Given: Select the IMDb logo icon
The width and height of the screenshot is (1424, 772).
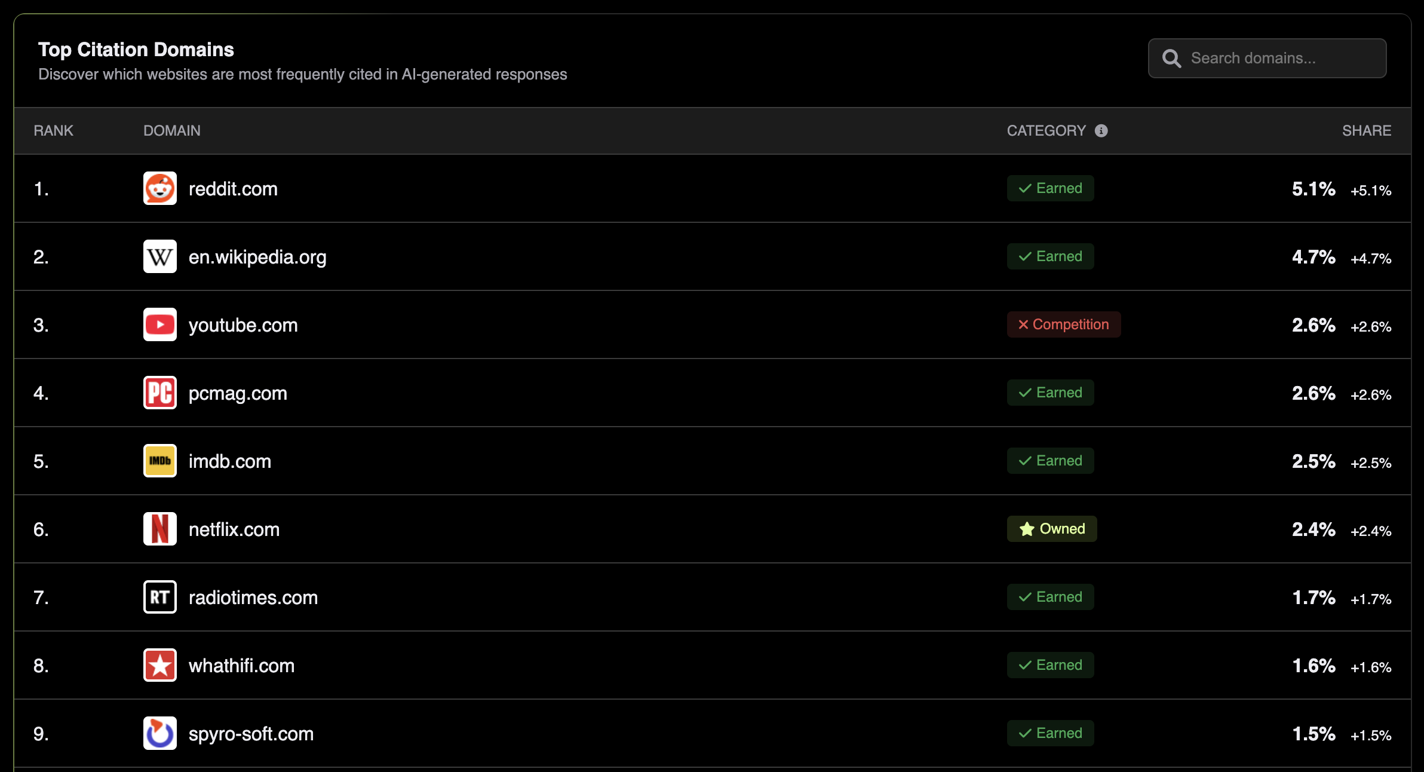Looking at the screenshot, I should 159,461.
